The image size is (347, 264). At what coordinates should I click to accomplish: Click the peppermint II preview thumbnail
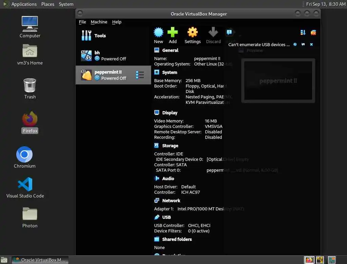coord(278,81)
